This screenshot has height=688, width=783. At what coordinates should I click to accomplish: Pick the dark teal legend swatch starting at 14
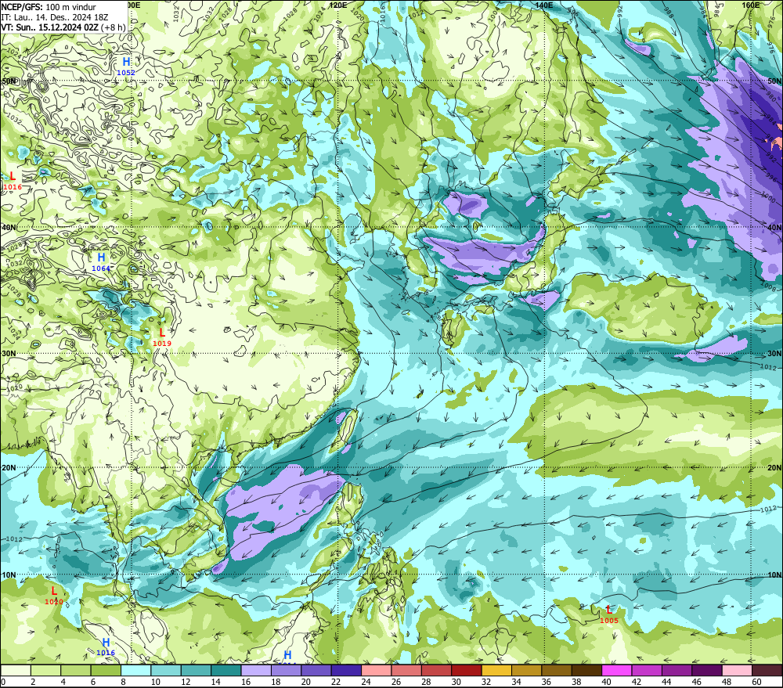(226, 670)
